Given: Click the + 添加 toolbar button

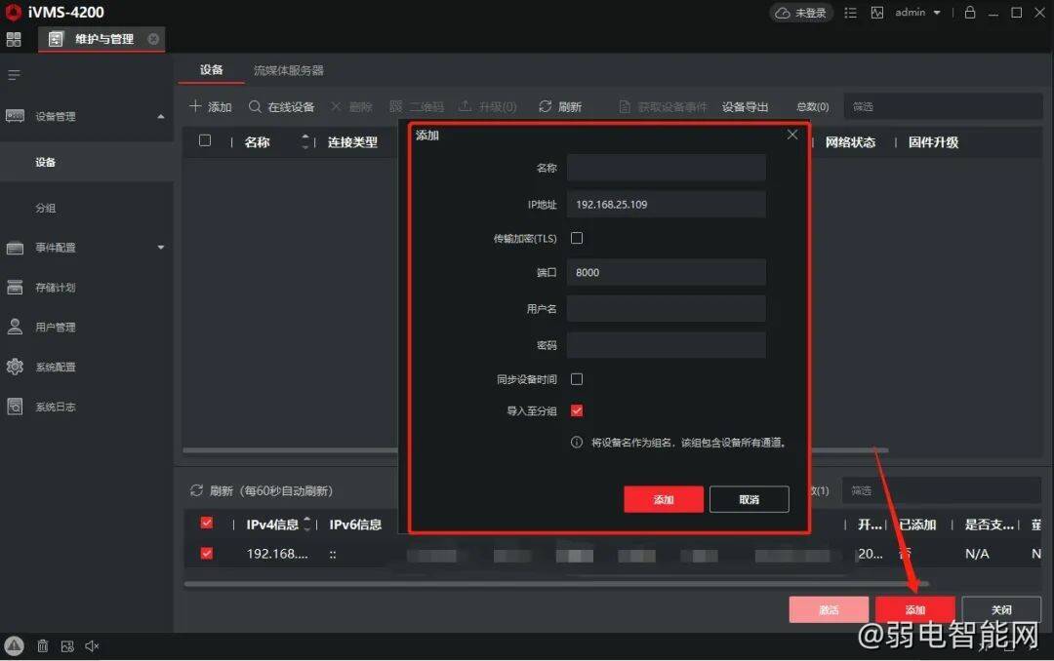Looking at the screenshot, I should point(211,107).
